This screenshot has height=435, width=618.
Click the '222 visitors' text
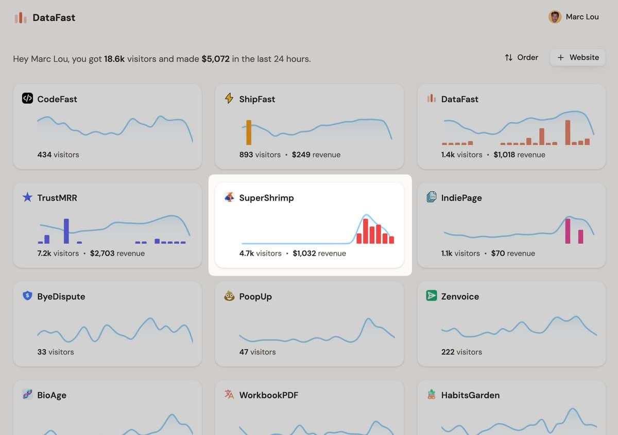462,352
